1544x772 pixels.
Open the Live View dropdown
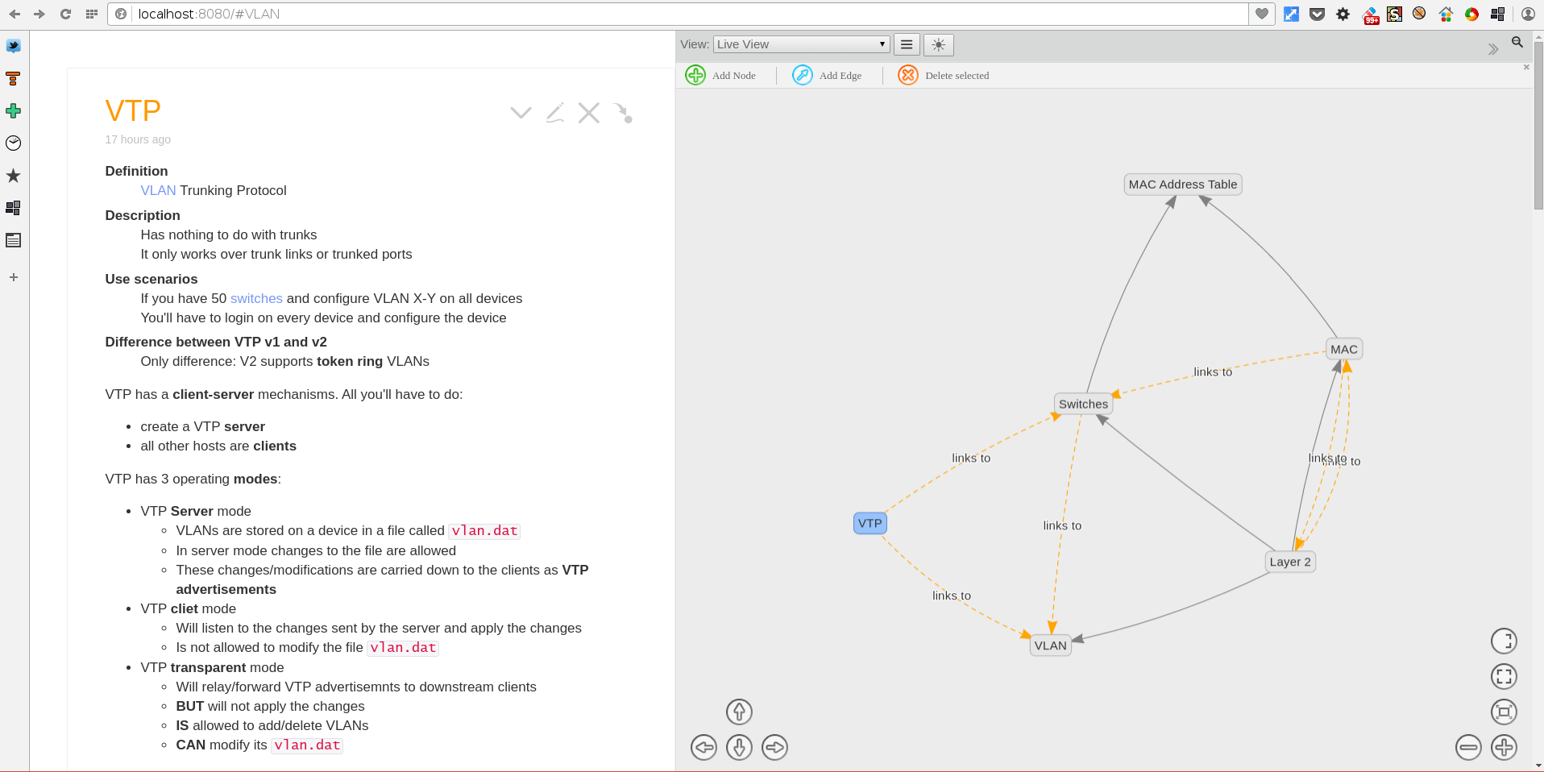[x=801, y=44]
